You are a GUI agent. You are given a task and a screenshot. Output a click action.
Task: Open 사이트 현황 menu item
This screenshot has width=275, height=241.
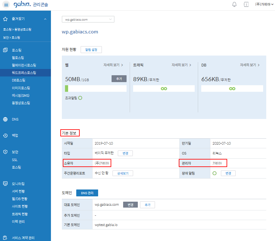click(x=20, y=206)
